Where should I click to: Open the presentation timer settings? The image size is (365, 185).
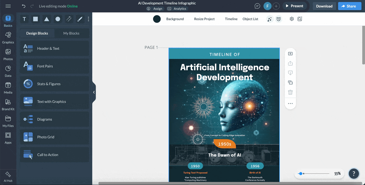pyautogui.click(x=279, y=19)
